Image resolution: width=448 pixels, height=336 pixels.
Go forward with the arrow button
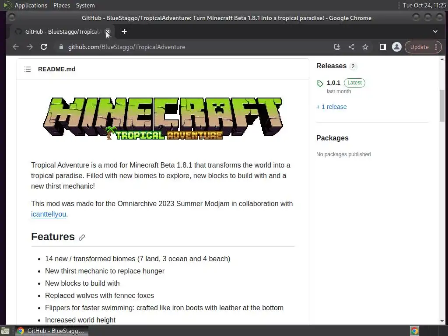(30, 47)
